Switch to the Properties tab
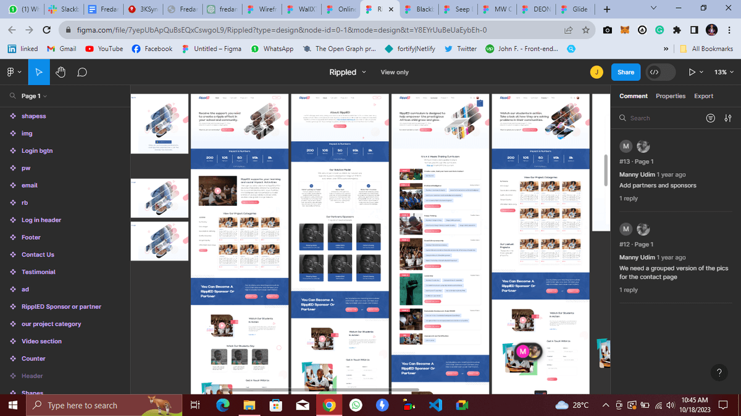741x416 pixels. (x=669, y=96)
